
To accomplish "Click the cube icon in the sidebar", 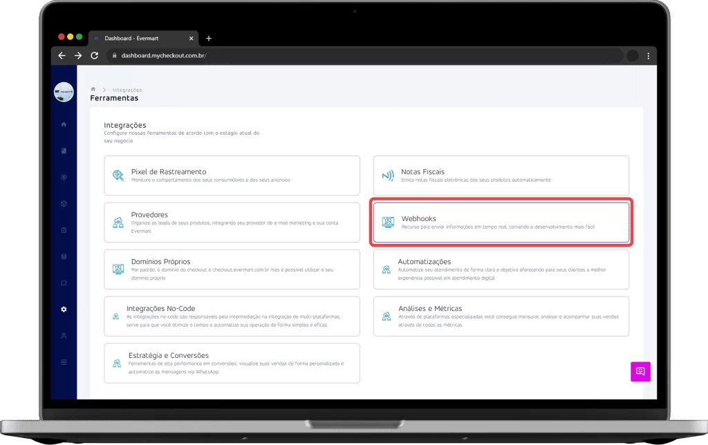I will [63, 204].
